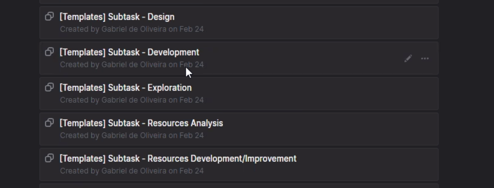The height and width of the screenshot is (188, 494).
Task: Click the template icon beside Resources Analysis
Action: coord(49,123)
